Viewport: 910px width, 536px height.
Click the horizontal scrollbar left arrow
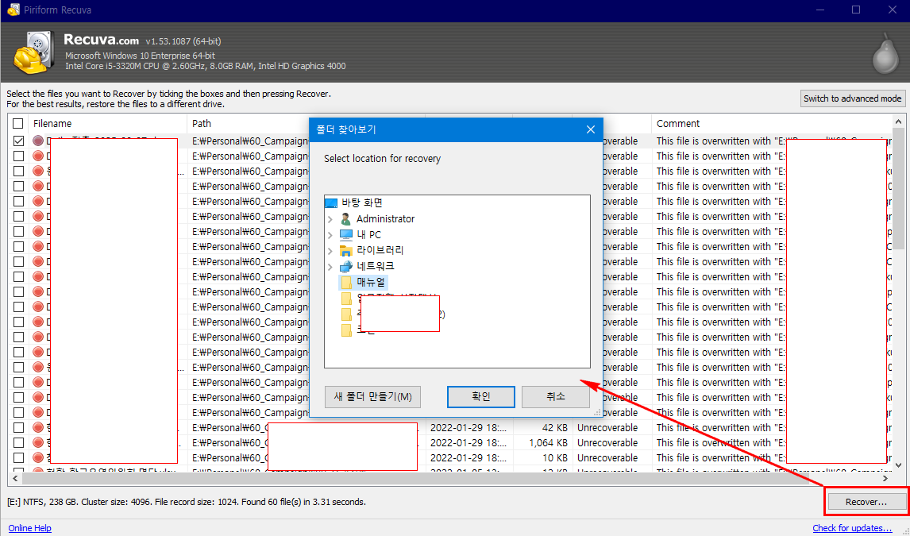pos(16,479)
